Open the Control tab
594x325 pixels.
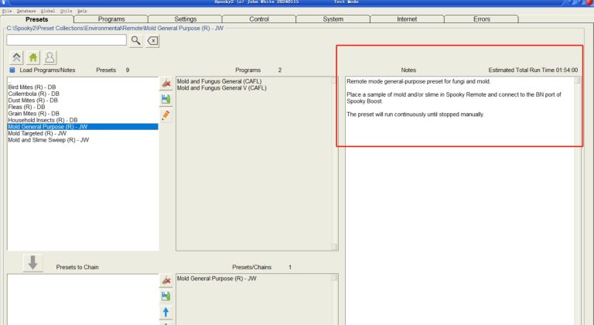tap(259, 19)
